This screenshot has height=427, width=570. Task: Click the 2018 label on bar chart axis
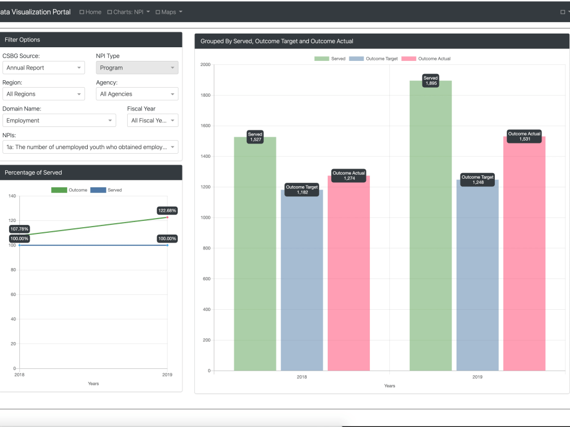(x=302, y=377)
